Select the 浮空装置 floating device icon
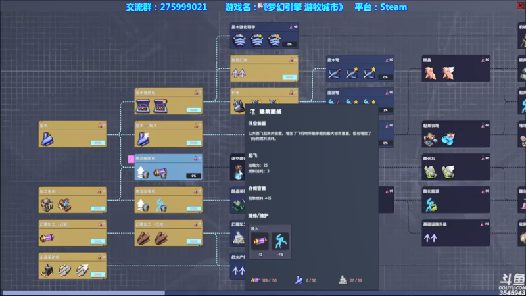This screenshot has width=526, height=296. (239, 172)
